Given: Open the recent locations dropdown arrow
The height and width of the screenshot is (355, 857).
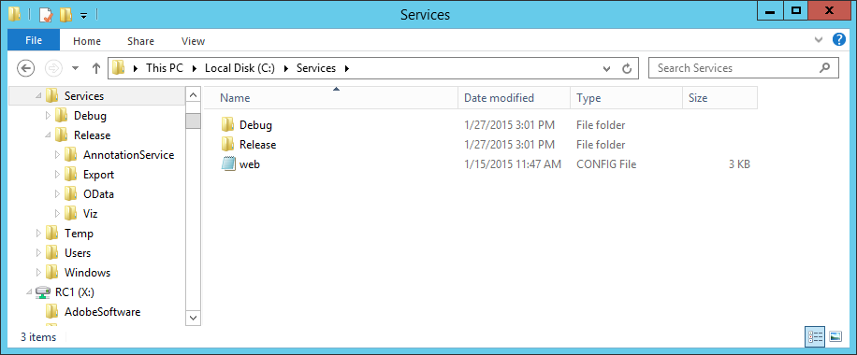Looking at the screenshot, I should [x=76, y=68].
